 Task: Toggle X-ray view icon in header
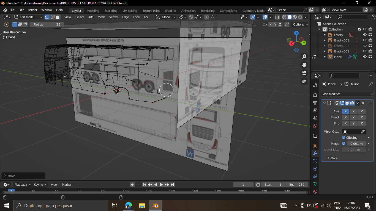pyautogui.click(x=278, y=17)
